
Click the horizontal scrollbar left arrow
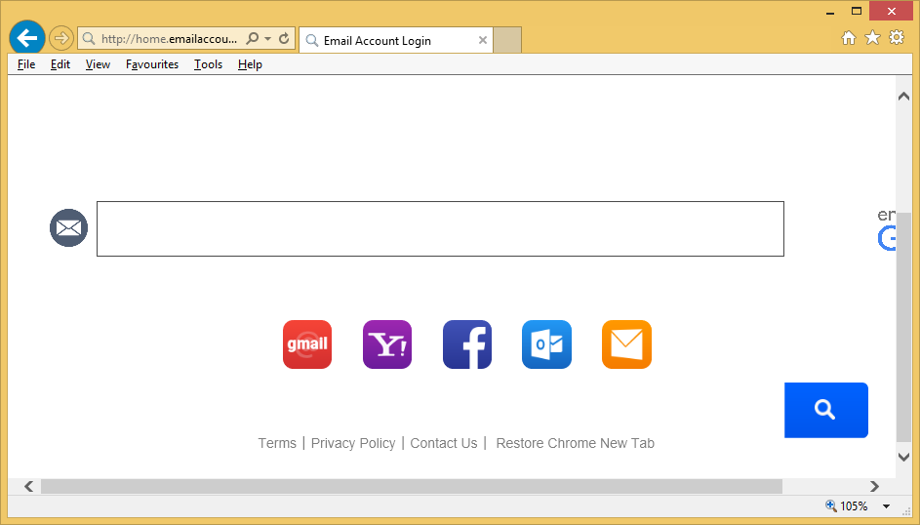point(28,486)
